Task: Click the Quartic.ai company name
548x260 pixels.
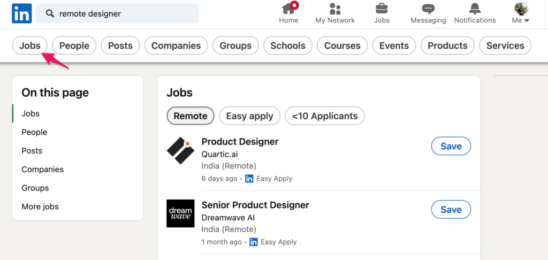Action: (220, 154)
